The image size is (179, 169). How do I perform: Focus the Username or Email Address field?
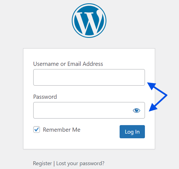click(89, 77)
